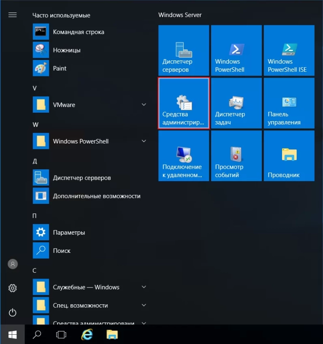Open the Средства администрирования tile
Image resolution: width=323 pixels, height=344 pixels.
click(x=184, y=103)
